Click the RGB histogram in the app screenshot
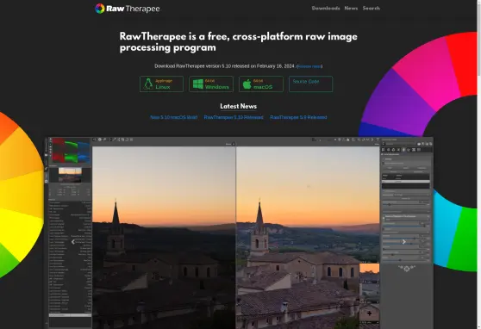 point(72,150)
